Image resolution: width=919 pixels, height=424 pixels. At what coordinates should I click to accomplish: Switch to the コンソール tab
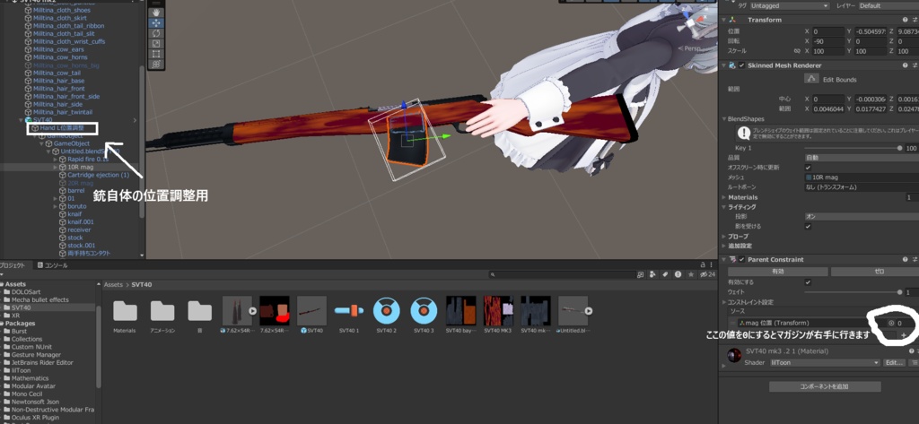[52, 265]
